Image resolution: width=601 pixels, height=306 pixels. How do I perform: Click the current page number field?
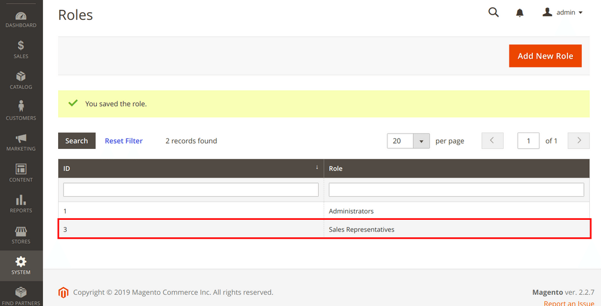(528, 141)
